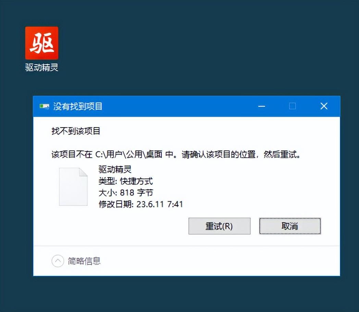Click the 驱动精灵 label under the desktop icon
Viewport: 359px width, 312px height.
42,67
